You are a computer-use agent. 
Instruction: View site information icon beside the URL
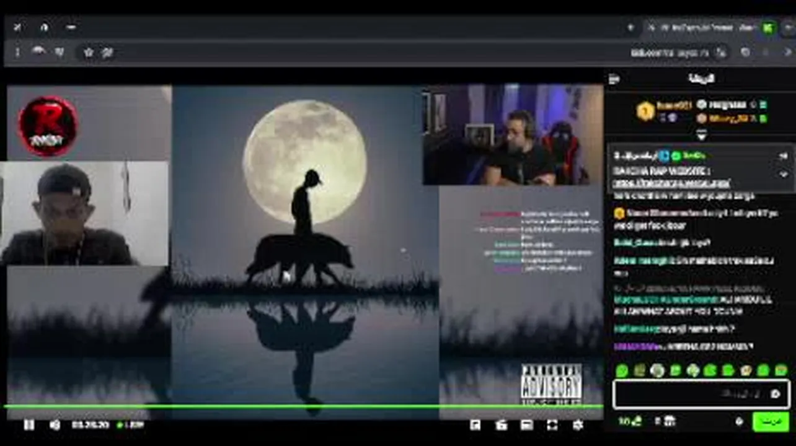(x=720, y=53)
